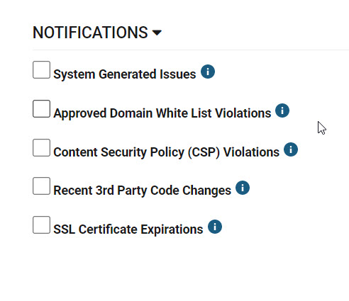Click info icon next to Recent 3rd Party Code Changes
This screenshot has height=301, width=349.
coord(243,188)
